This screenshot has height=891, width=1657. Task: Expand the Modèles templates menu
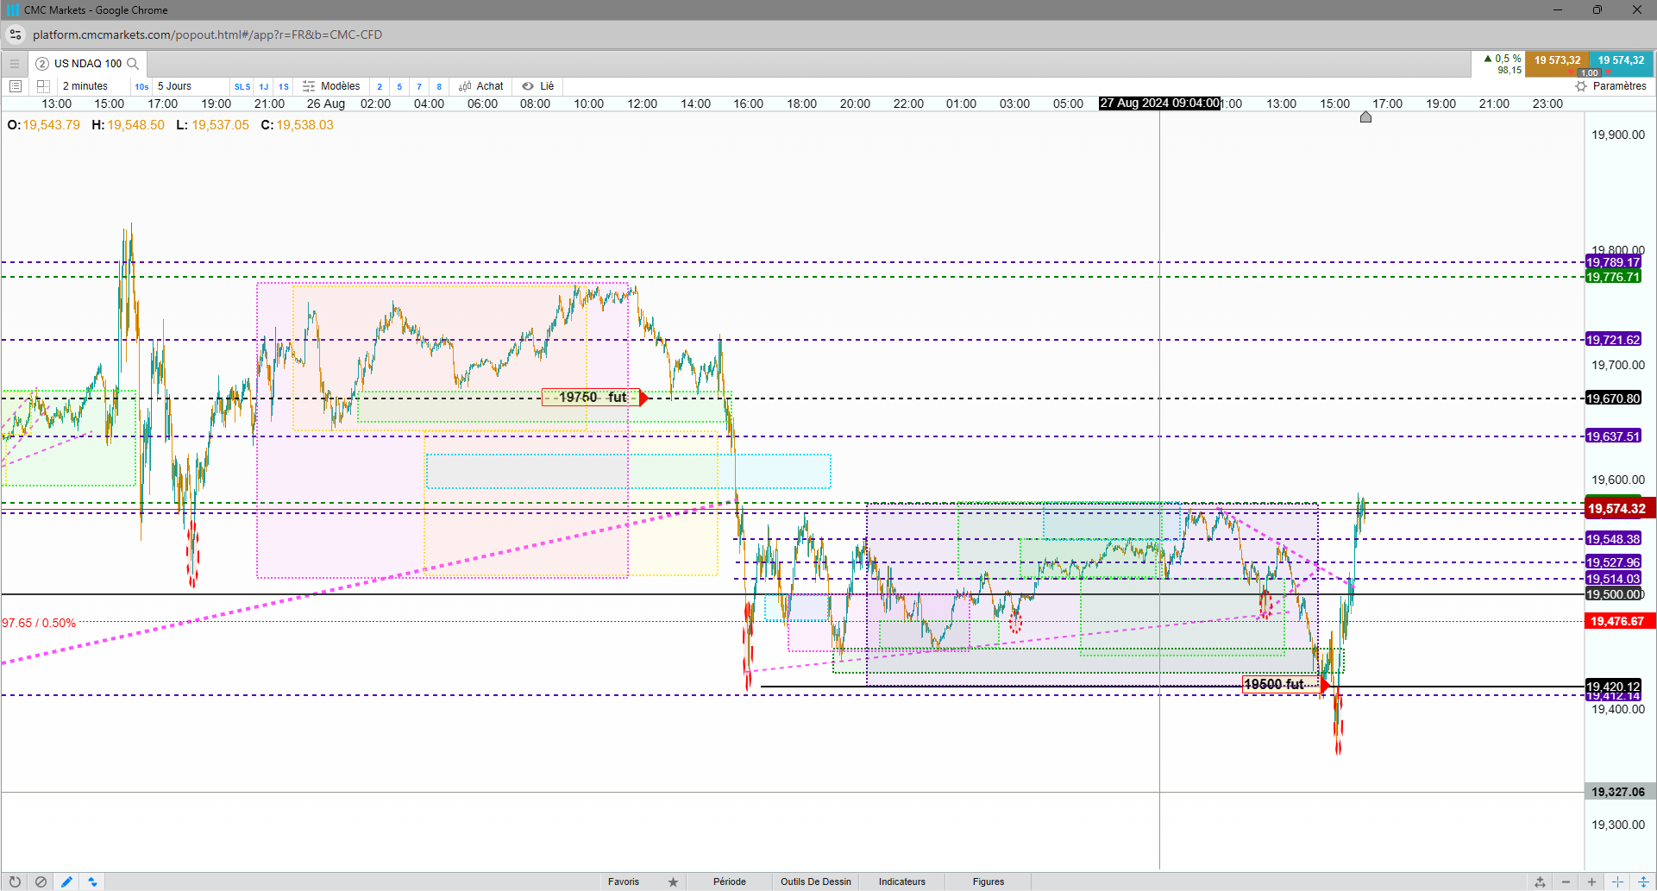331,86
